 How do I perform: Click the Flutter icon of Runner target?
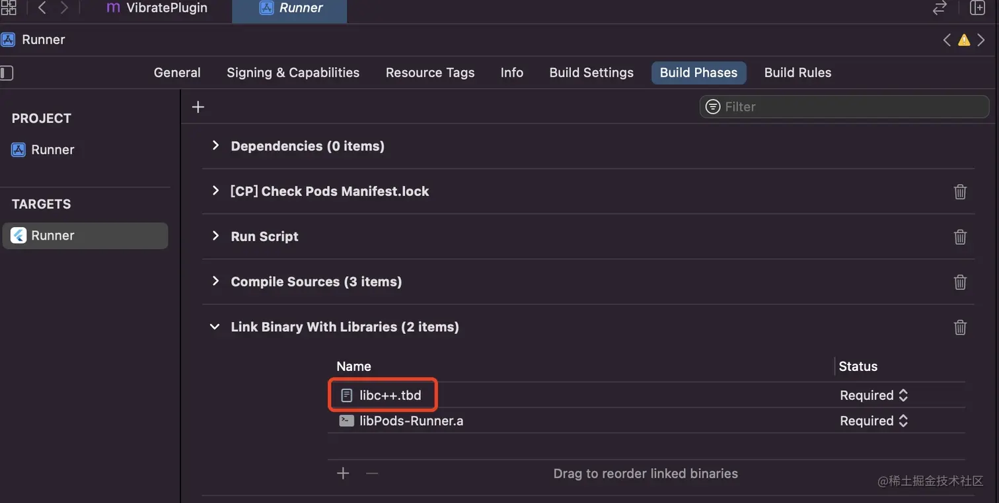[x=18, y=236]
